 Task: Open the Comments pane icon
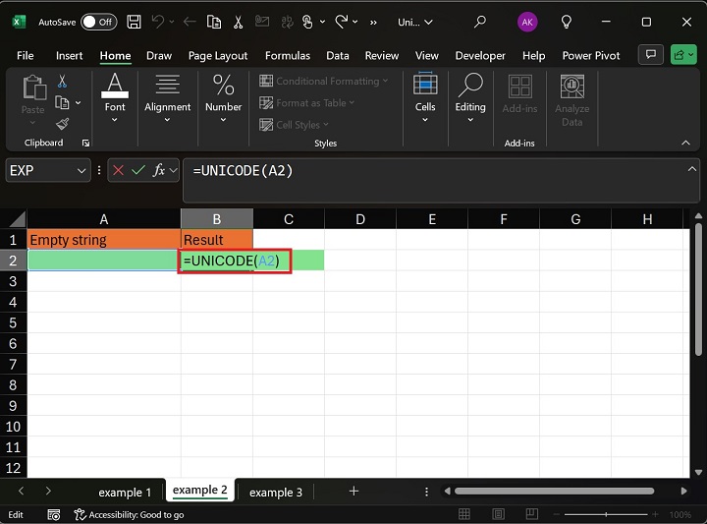coord(649,55)
